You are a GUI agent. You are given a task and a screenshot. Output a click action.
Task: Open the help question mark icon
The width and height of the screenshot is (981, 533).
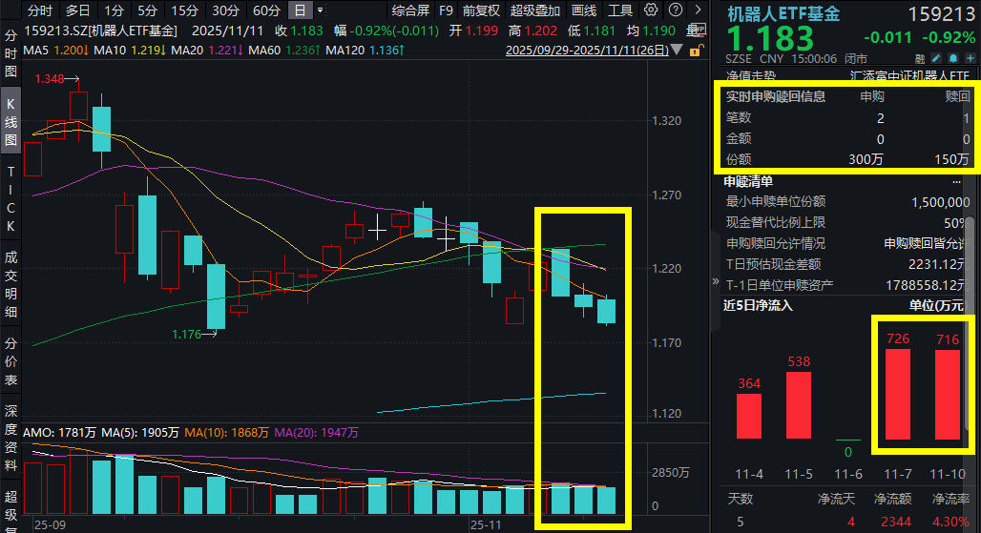pyautogui.click(x=676, y=10)
